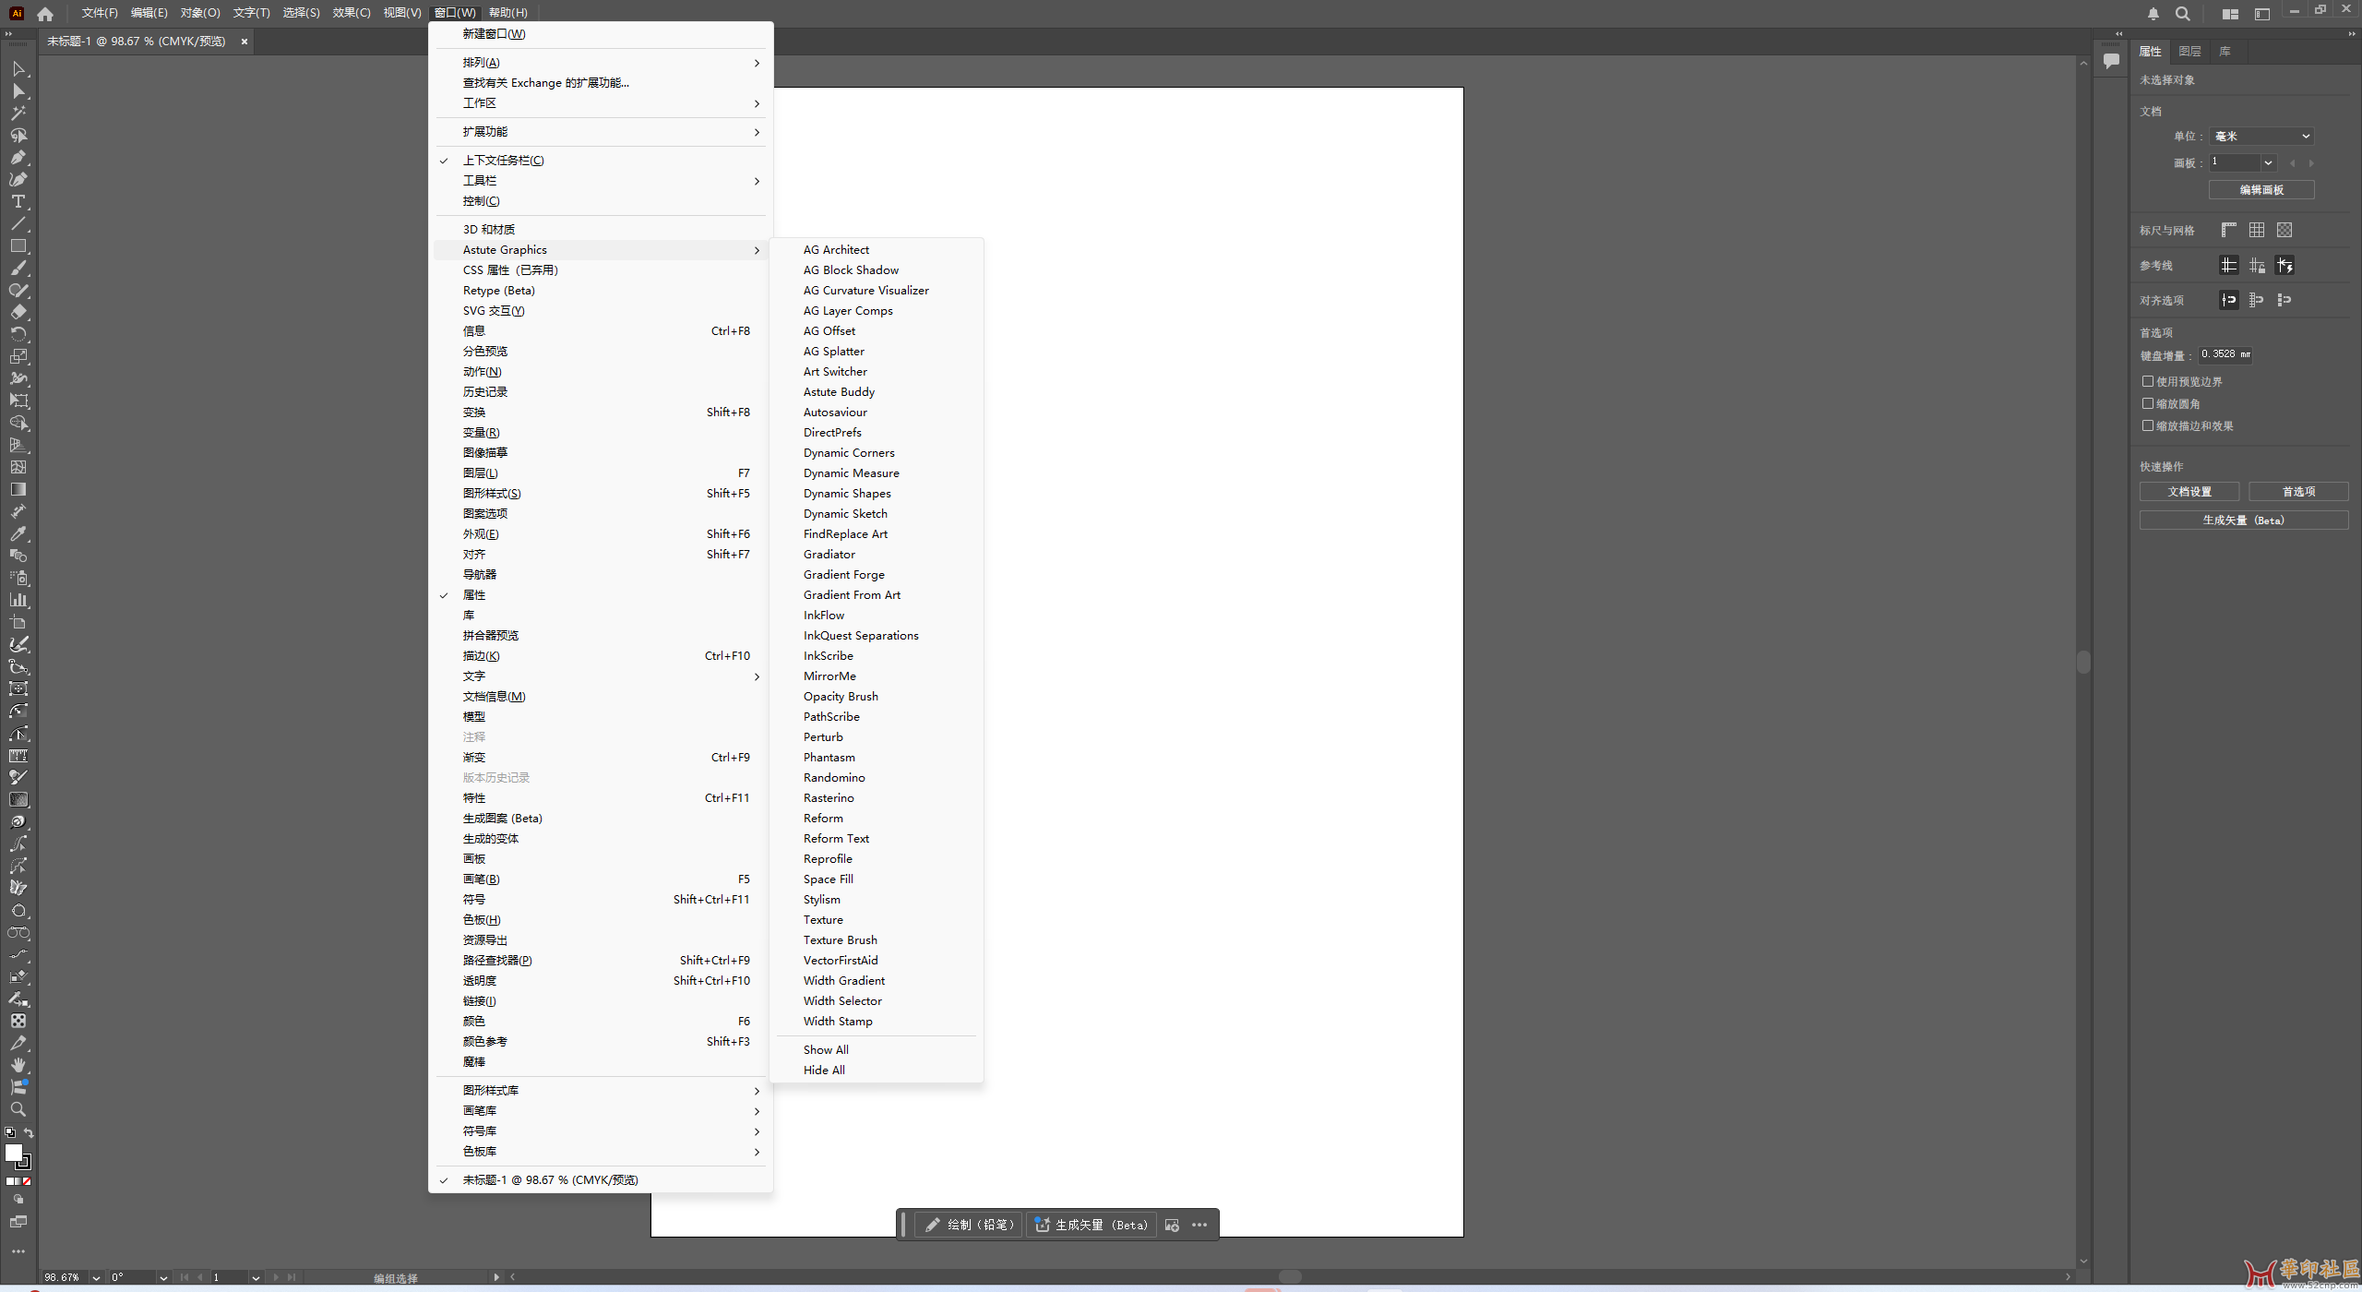Image resolution: width=2362 pixels, height=1292 pixels.
Task: Choose AG Block Shadow in submenu
Action: click(877, 270)
